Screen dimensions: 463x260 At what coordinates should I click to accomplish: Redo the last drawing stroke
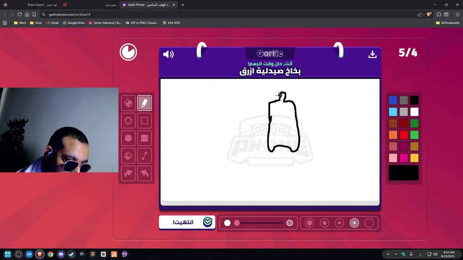tap(128, 173)
